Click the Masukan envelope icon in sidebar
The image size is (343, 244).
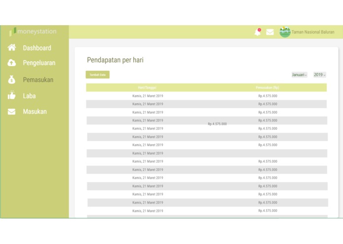pos(11,112)
